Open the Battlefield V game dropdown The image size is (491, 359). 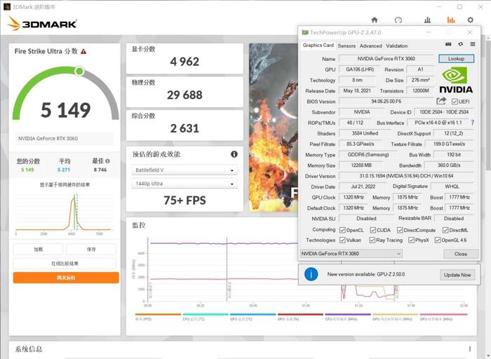click(184, 170)
